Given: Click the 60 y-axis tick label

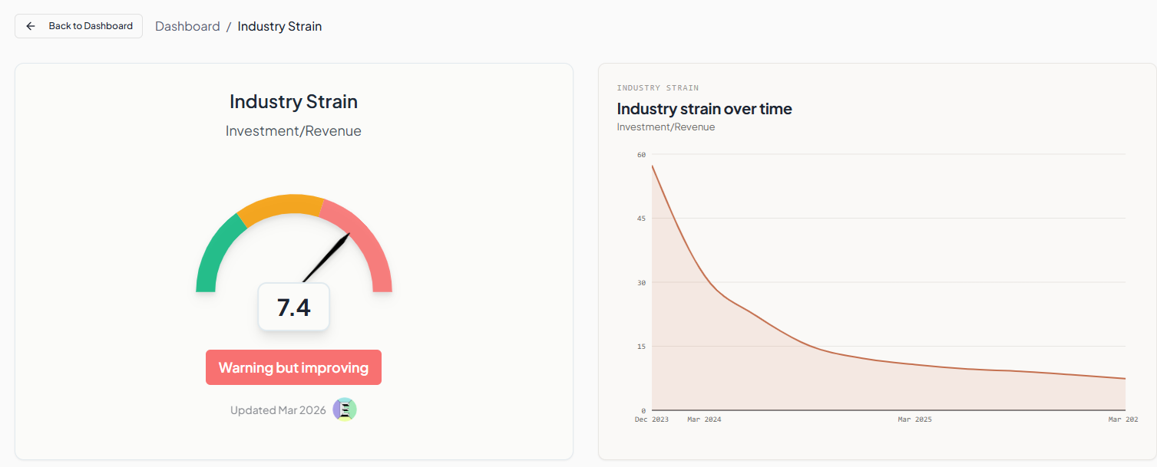Looking at the screenshot, I should tap(641, 155).
